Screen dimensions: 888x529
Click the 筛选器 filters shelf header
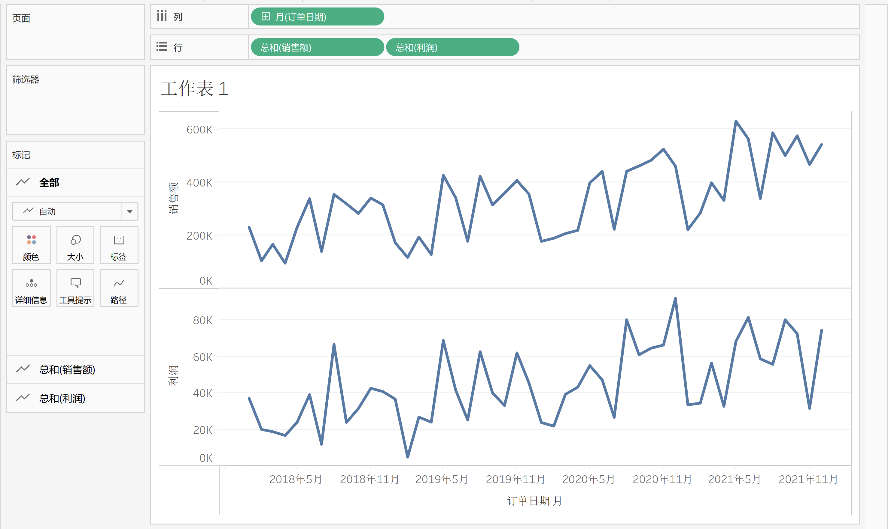26,79
